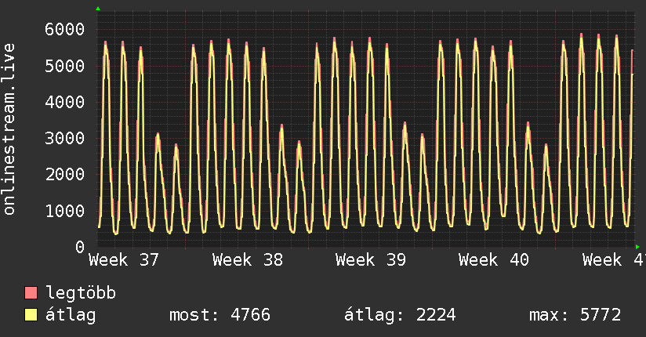Screen dimensions: 646x337
Task: Click the green arrow ending the X axis
Action: 637,247
